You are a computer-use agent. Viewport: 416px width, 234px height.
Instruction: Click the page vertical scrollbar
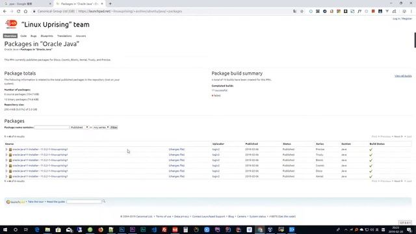point(415,40)
